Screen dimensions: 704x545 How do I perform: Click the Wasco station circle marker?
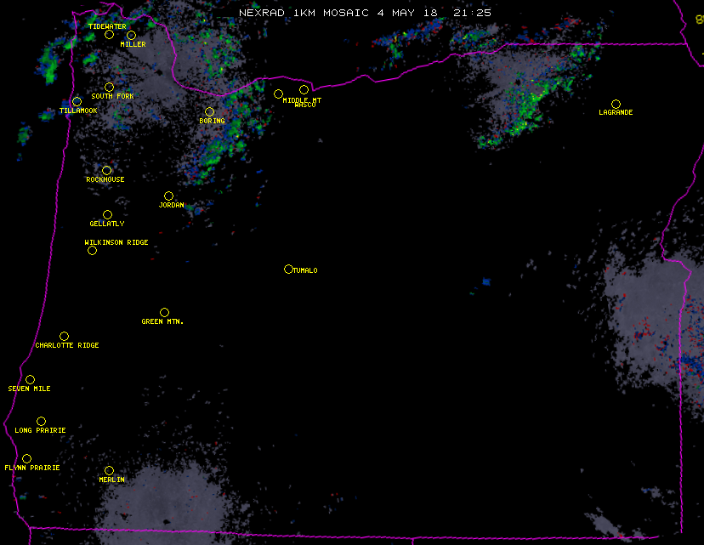point(304,90)
